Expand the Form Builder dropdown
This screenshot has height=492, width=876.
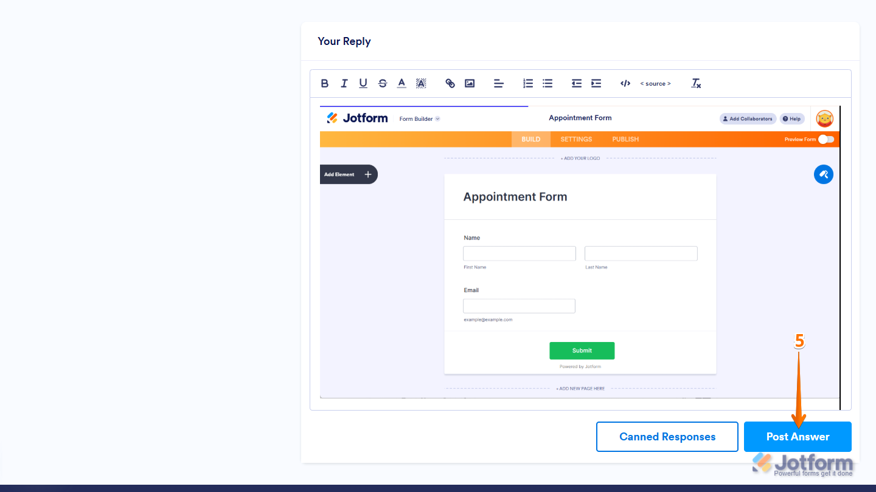coord(419,118)
